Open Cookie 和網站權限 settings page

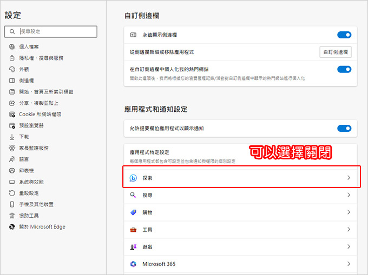[40, 115]
